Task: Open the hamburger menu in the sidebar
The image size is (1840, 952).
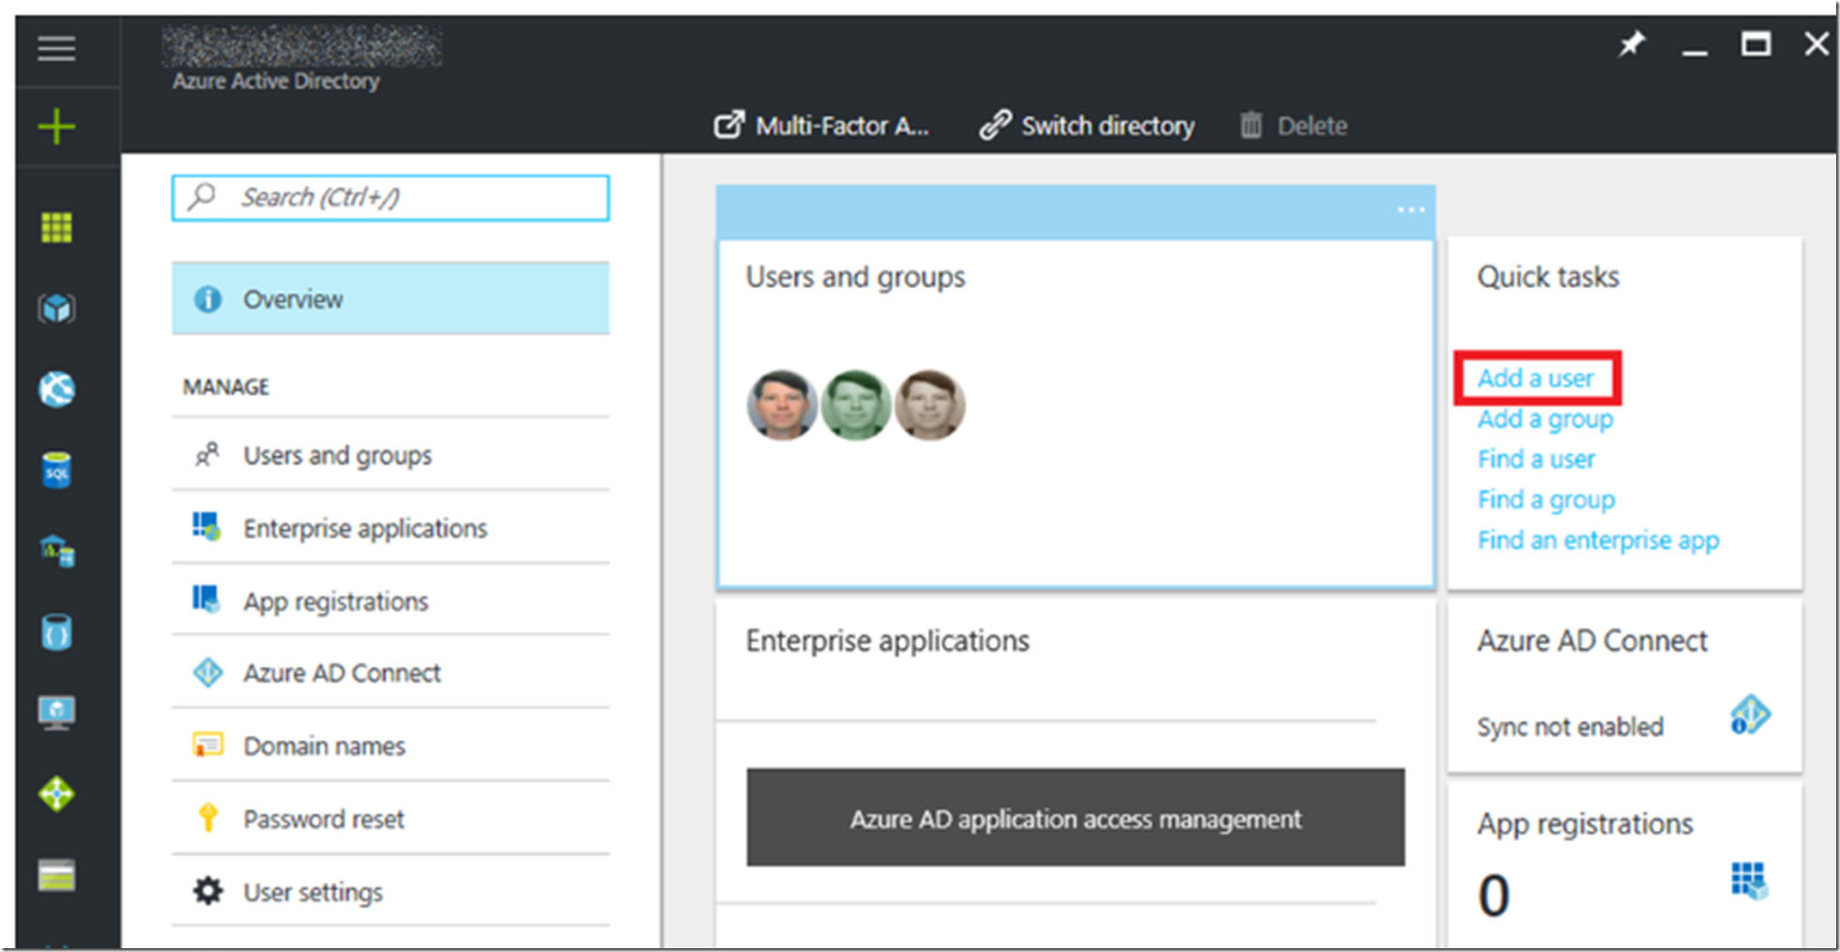Action: click(x=56, y=48)
